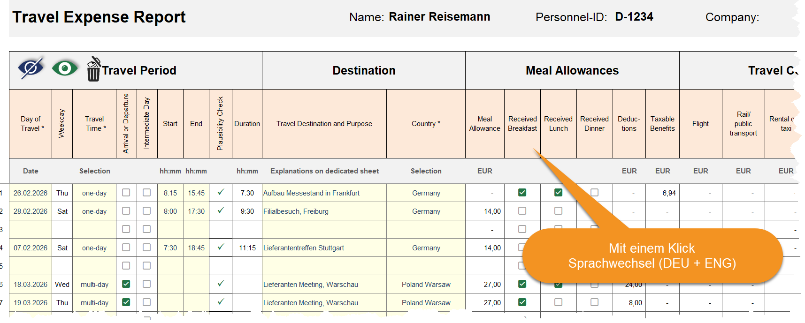Click the green eye show icon
Viewport: 805px width, 323px height.
65,68
